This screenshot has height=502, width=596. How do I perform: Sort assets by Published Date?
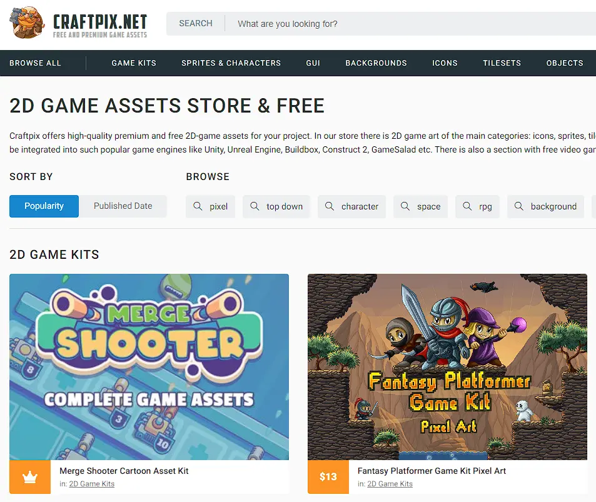pos(123,206)
